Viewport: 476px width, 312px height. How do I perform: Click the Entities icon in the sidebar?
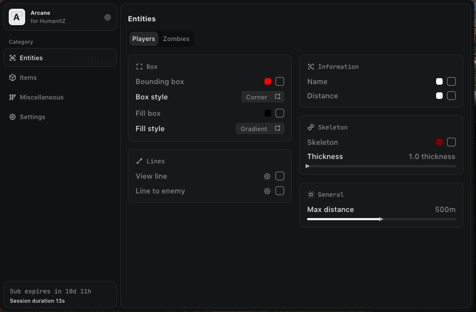(x=13, y=58)
